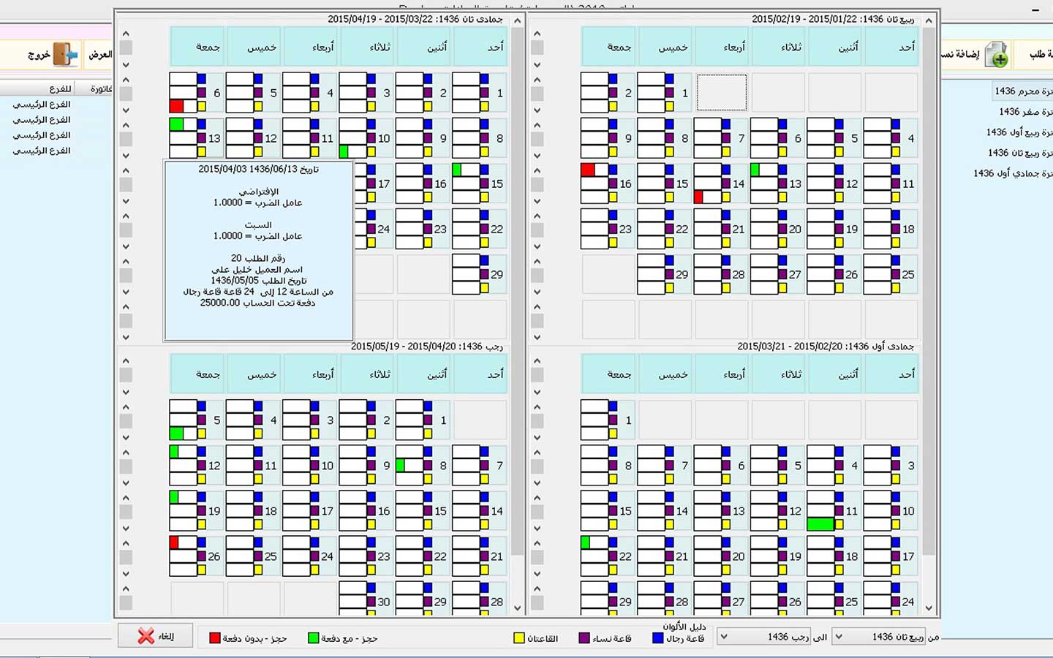Click the جمعة header in جمادى ثان calendar
The image size is (1053, 658).
(x=208, y=47)
